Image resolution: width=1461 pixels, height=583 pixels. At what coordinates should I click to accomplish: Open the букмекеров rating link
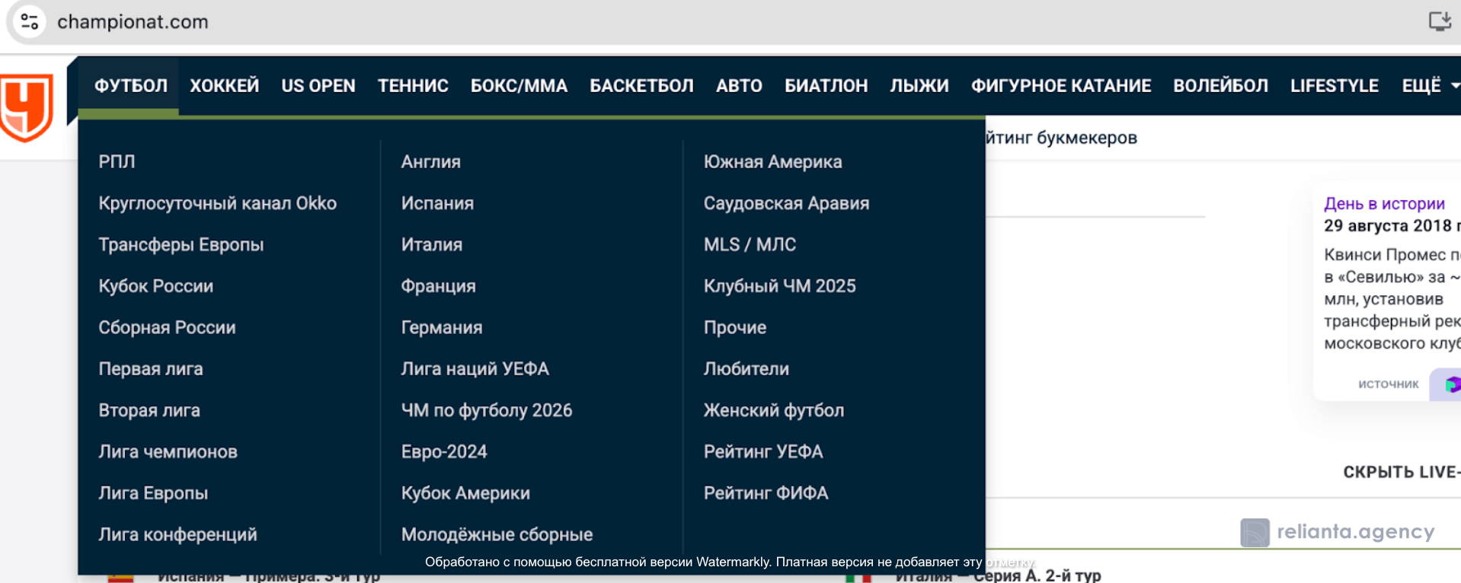point(1061,138)
